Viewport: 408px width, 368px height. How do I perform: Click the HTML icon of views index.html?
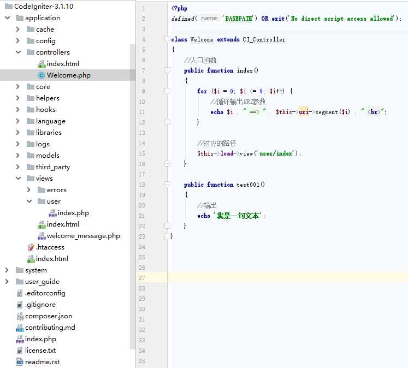click(x=42, y=224)
